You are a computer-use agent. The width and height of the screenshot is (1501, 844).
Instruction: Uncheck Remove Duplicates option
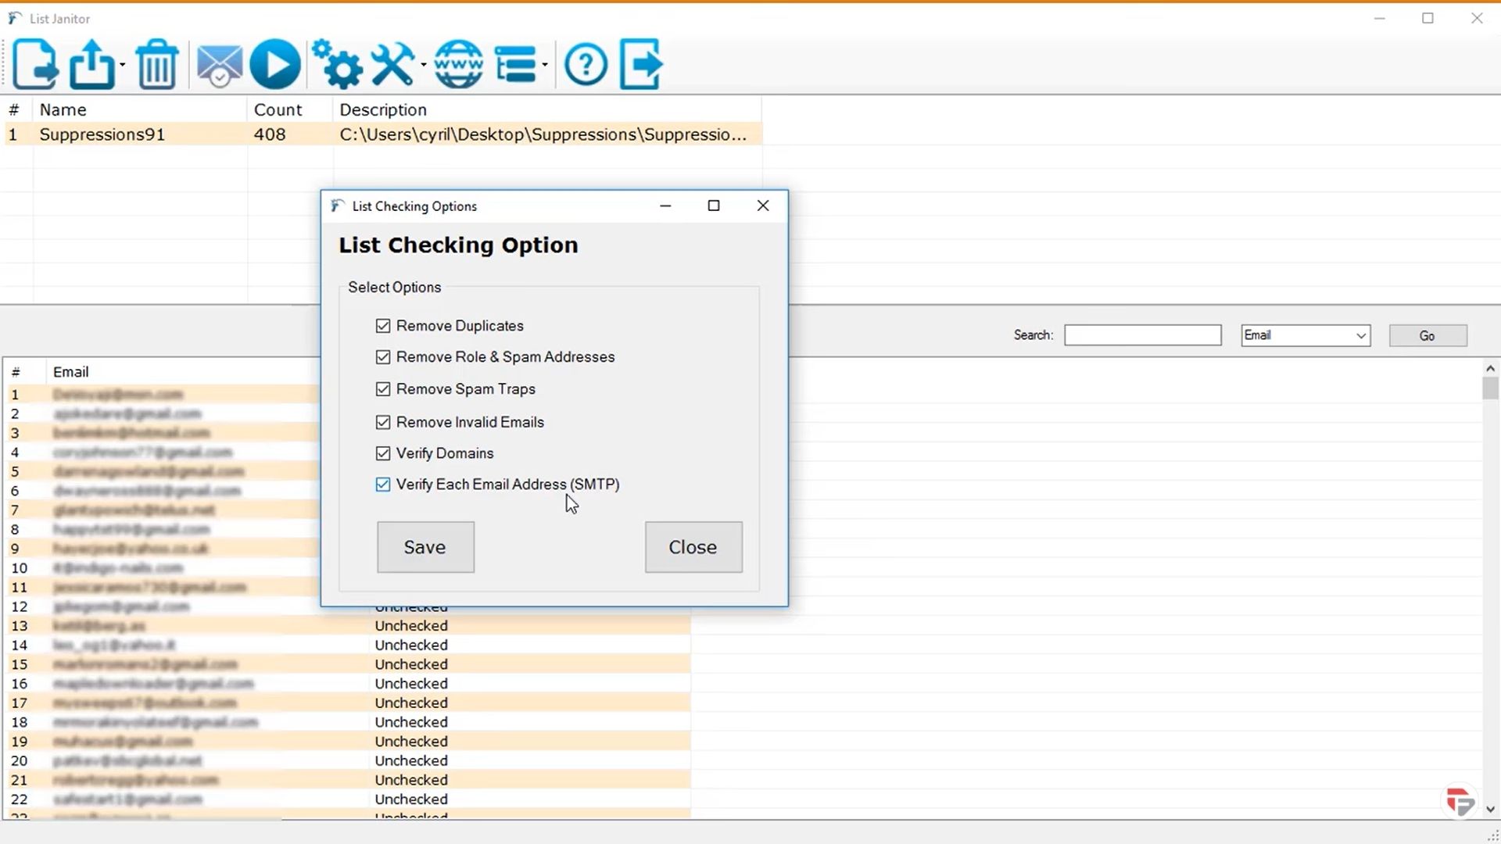(383, 325)
